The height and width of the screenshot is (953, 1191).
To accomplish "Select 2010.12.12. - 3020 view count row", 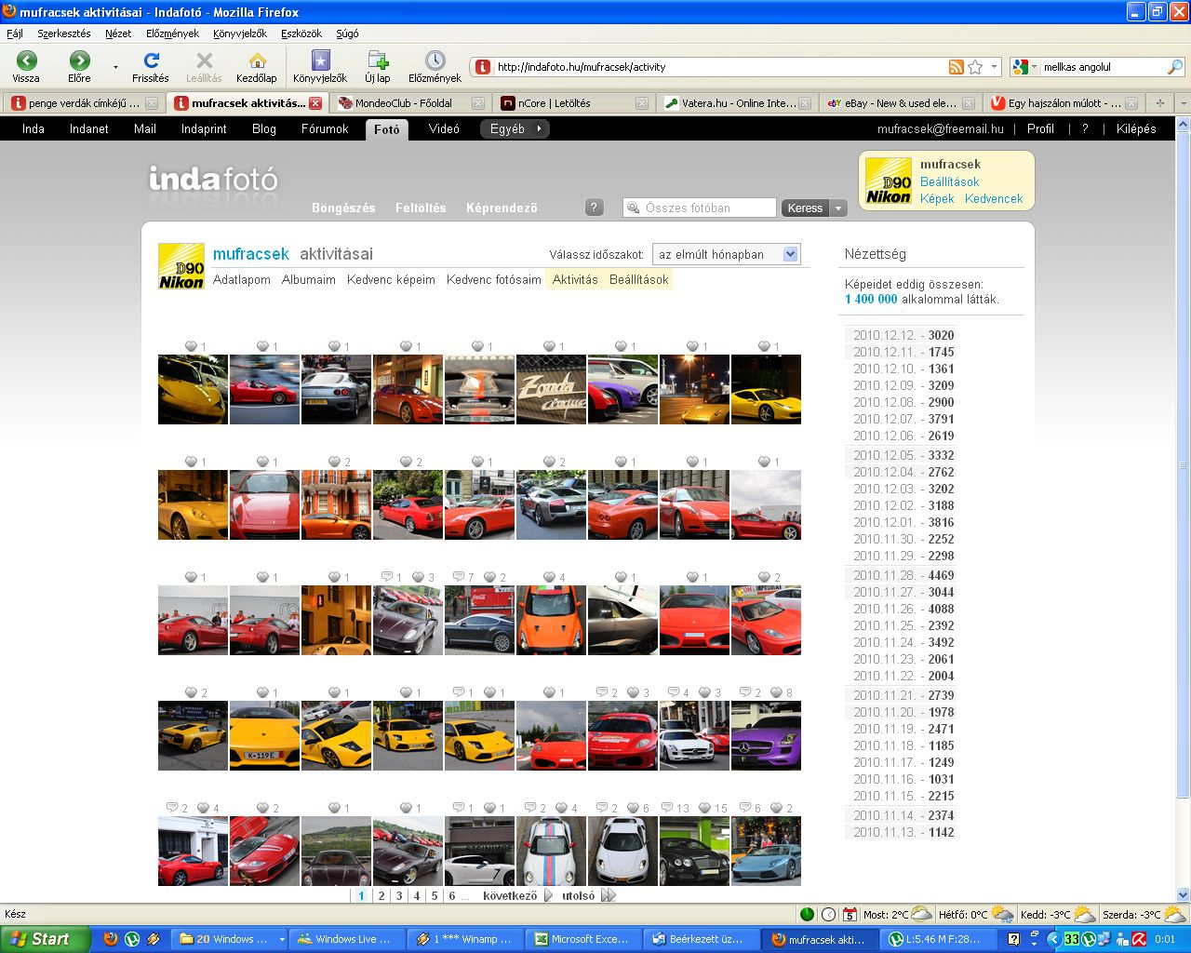I will (x=903, y=335).
